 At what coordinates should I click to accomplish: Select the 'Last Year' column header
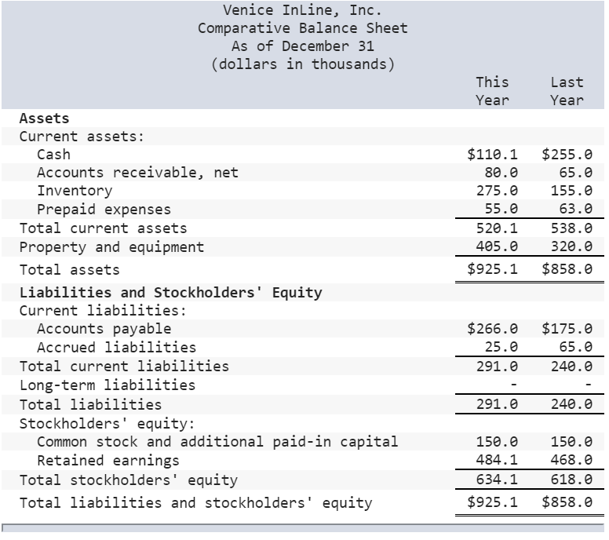tap(567, 91)
